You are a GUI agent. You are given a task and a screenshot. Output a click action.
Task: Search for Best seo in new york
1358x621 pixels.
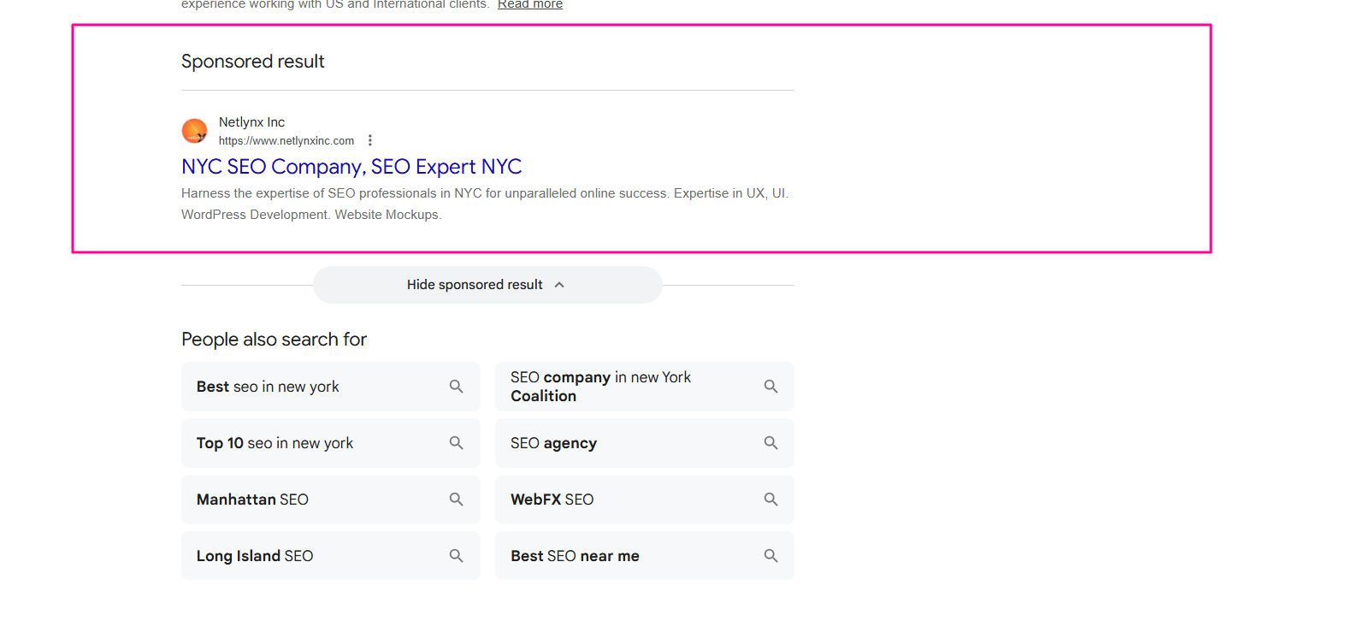point(331,387)
